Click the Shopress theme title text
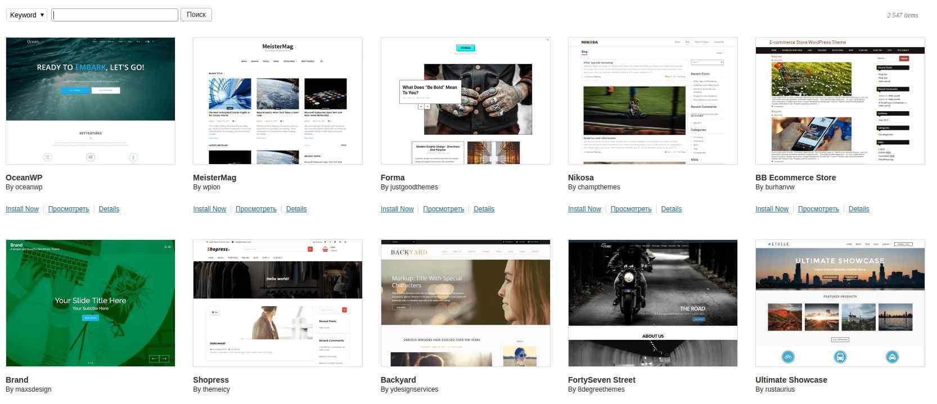Image resolution: width=937 pixels, height=404 pixels. [211, 380]
